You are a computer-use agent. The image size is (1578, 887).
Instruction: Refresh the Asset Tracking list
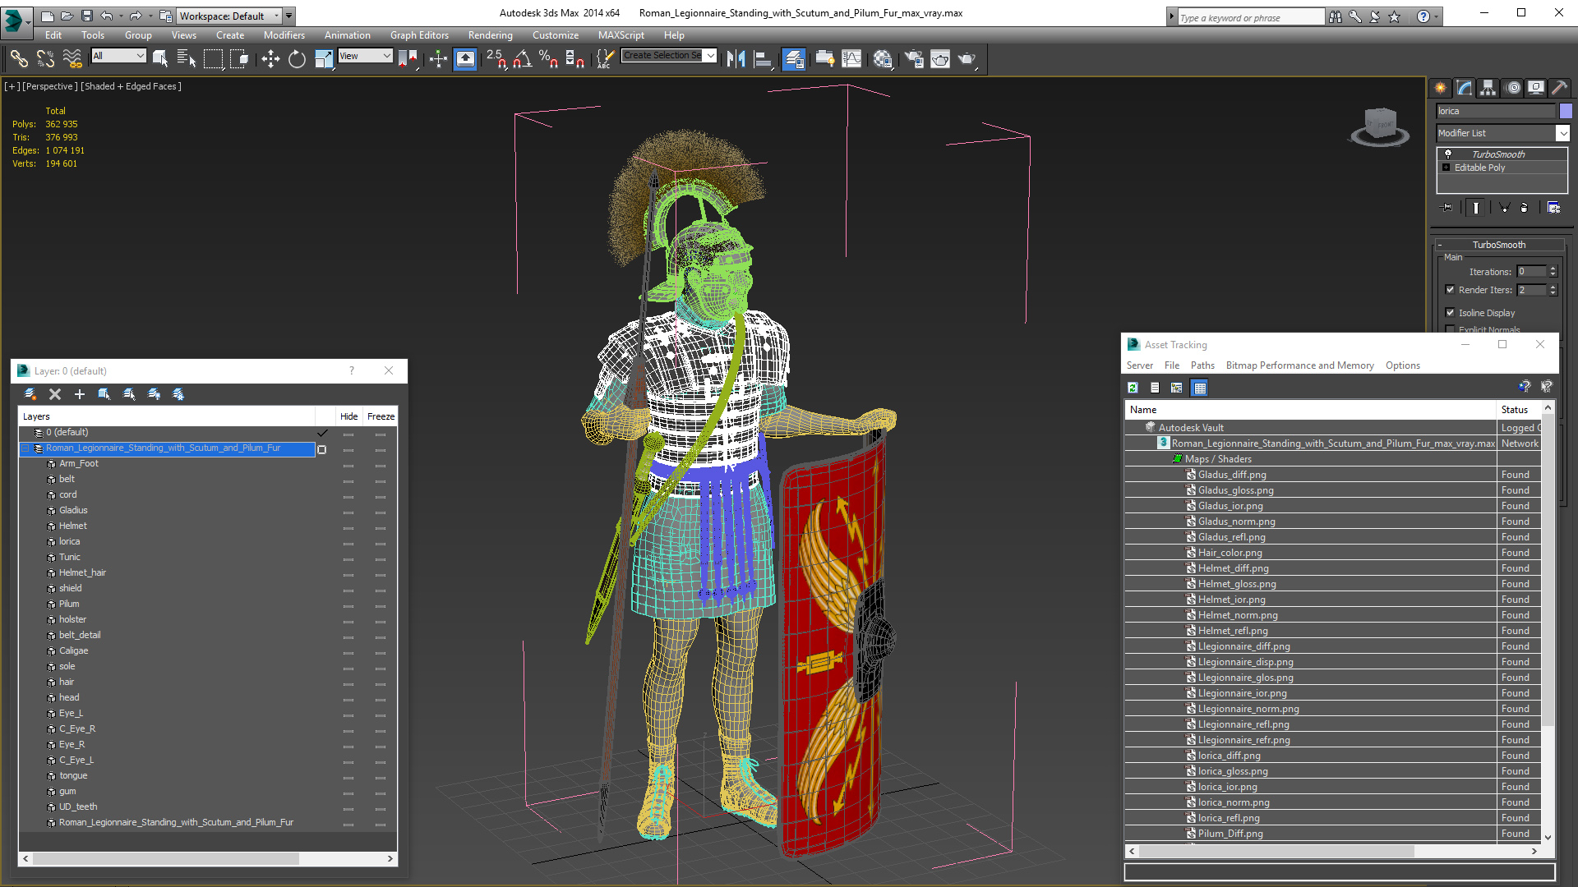[x=1133, y=388]
